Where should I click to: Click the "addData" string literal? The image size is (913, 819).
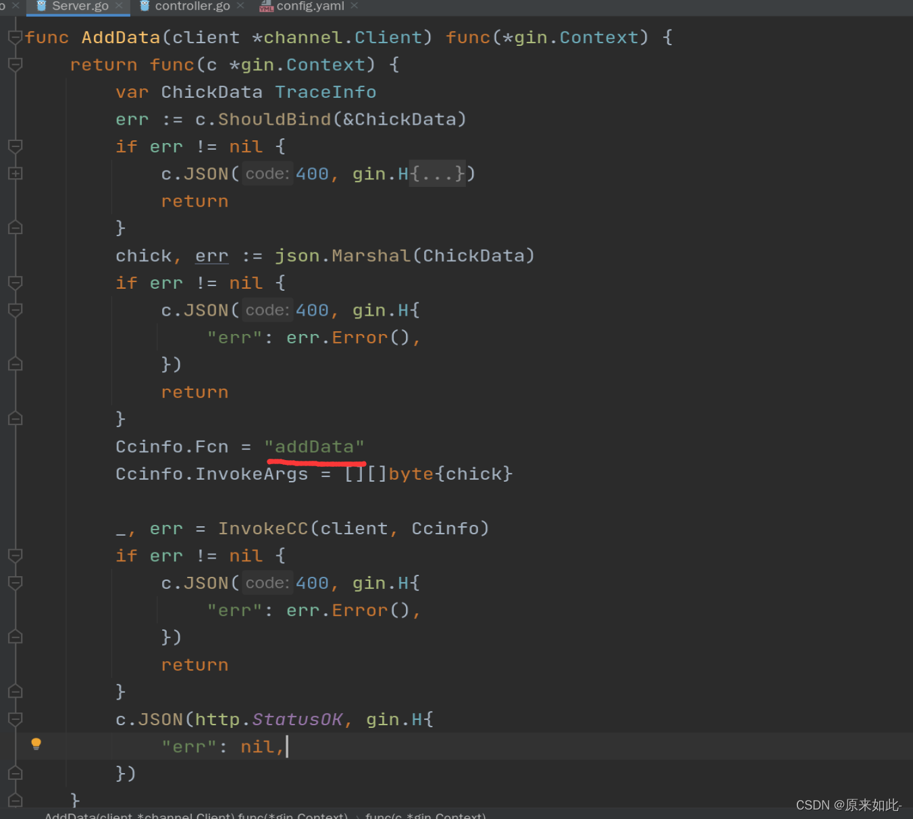coord(315,447)
